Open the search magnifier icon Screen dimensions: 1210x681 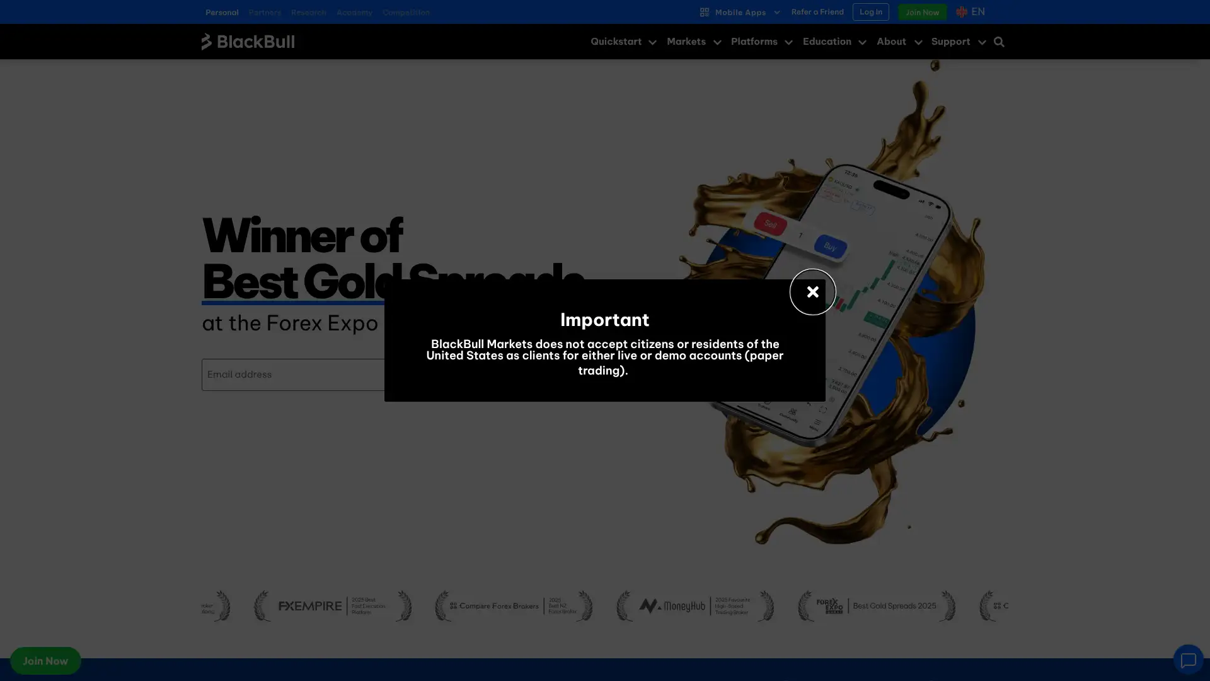[x=999, y=42]
